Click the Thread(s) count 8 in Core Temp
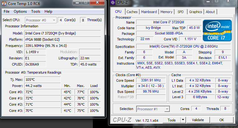238x128 pixels. pos(83,20)
